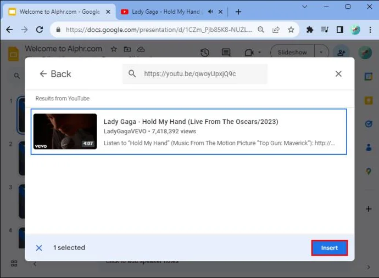Select the Lady Gaga video thumbnail
379x278 pixels.
(x=65, y=132)
